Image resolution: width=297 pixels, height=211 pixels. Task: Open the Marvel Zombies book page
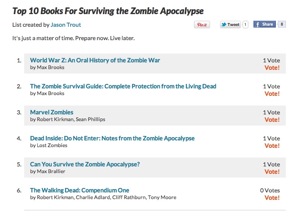tap(52, 112)
